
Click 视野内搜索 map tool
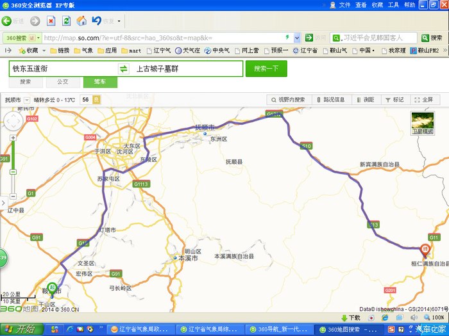[289, 100]
